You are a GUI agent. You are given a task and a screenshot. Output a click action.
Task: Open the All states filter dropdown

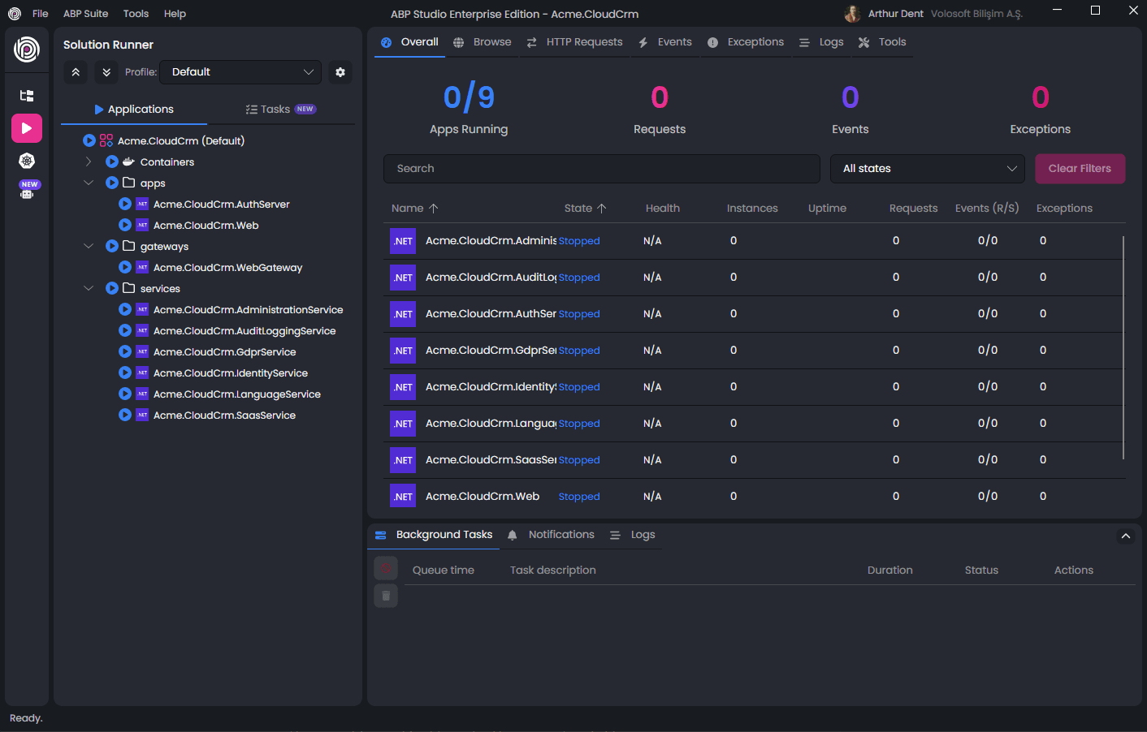tap(927, 169)
